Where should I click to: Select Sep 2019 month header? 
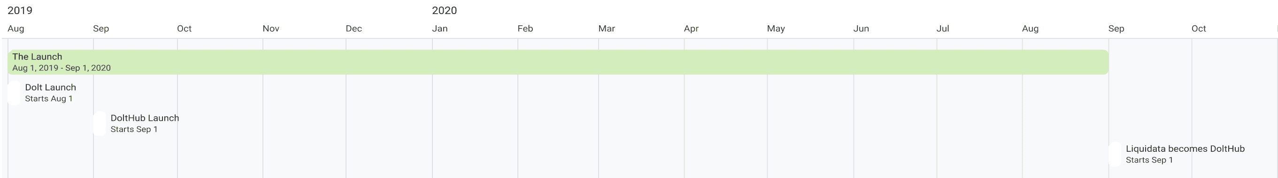pos(101,29)
